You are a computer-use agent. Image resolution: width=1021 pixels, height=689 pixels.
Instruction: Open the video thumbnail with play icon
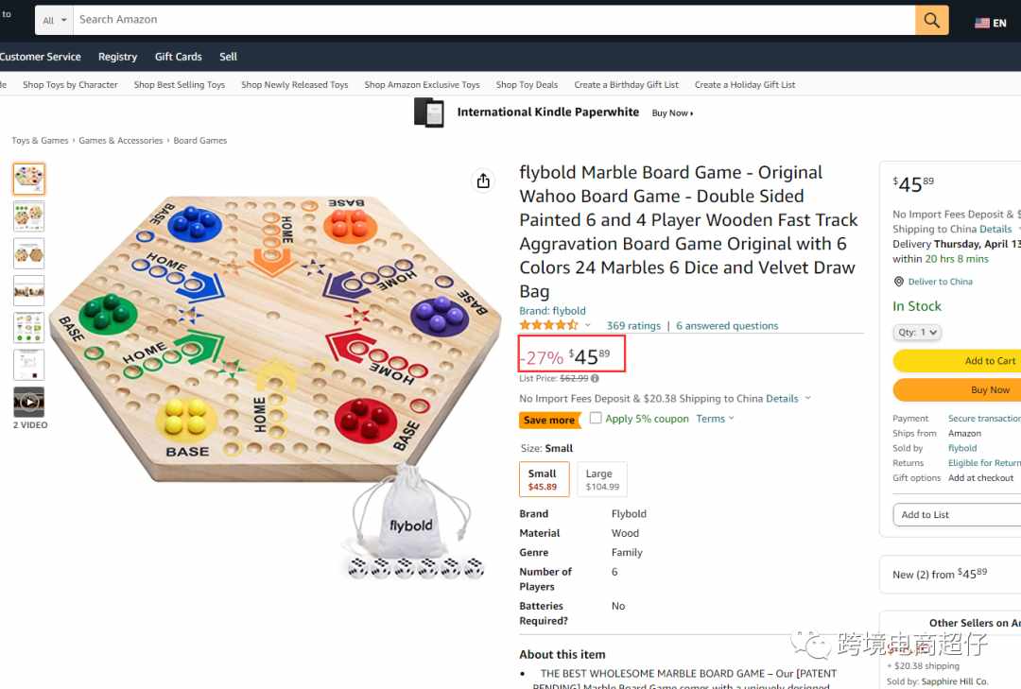tap(29, 402)
